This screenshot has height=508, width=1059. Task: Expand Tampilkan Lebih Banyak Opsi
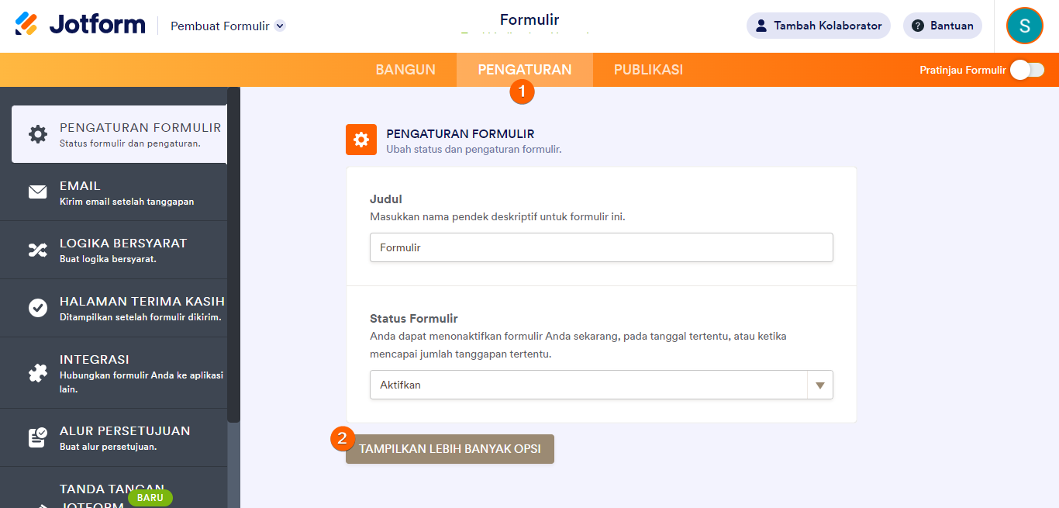(x=450, y=449)
